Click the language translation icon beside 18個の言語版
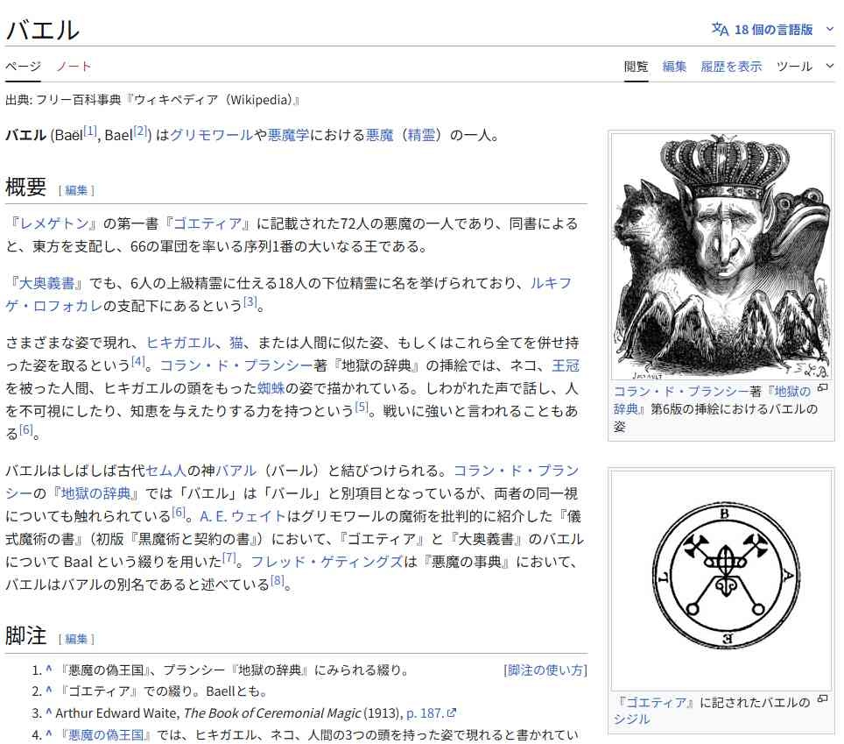The width and height of the screenshot is (844, 744). [720, 29]
